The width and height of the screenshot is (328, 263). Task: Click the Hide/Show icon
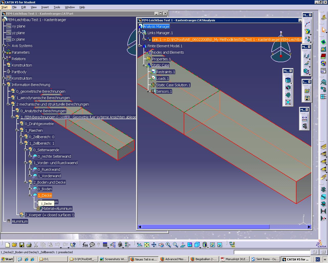coord(212,245)
